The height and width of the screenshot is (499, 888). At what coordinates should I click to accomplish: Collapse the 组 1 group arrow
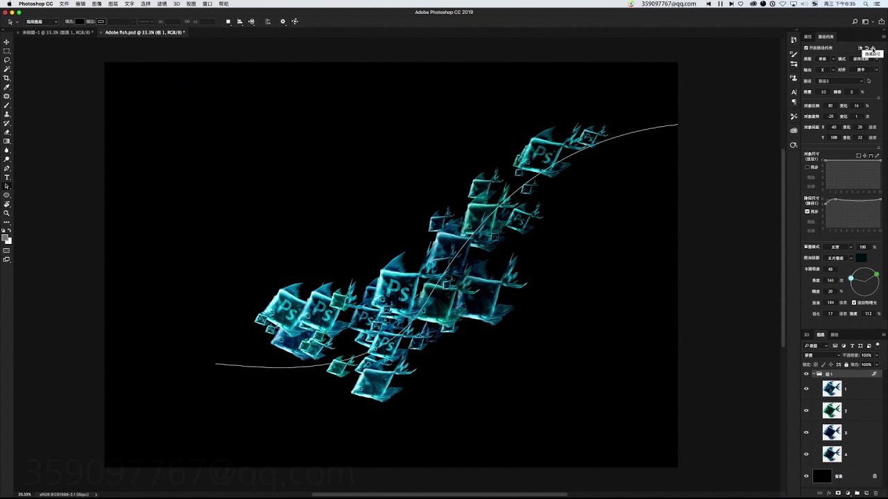(x=814, y=374)
